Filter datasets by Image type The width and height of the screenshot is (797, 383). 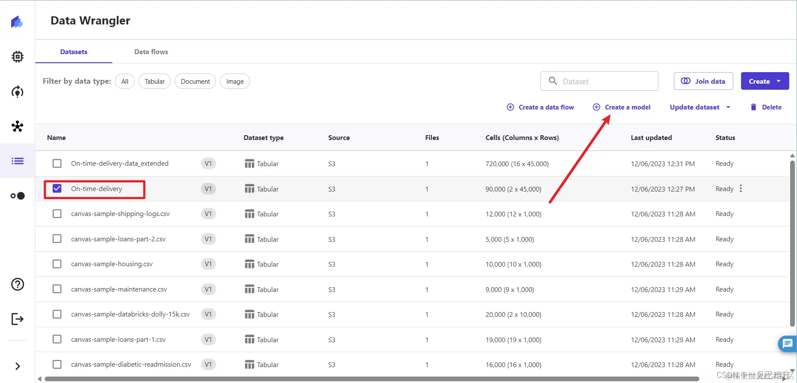(x=235, y=81)
